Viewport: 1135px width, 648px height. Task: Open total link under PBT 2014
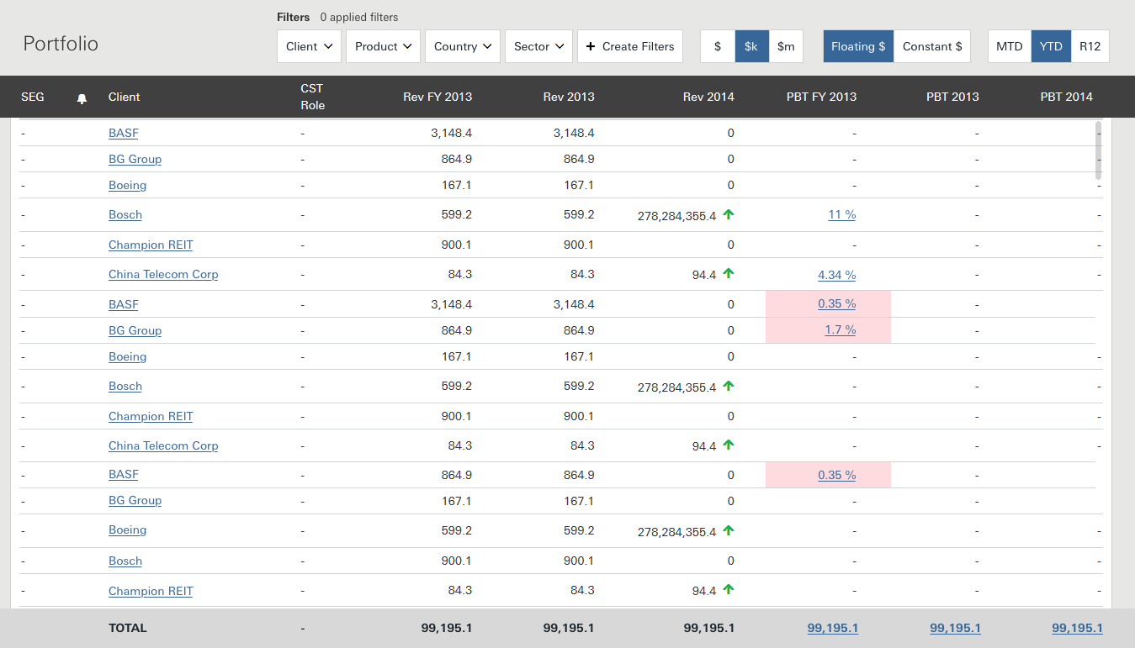pos(1077,628)
